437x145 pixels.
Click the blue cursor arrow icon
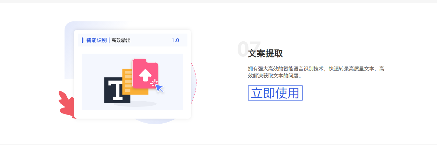pos(159,88)
